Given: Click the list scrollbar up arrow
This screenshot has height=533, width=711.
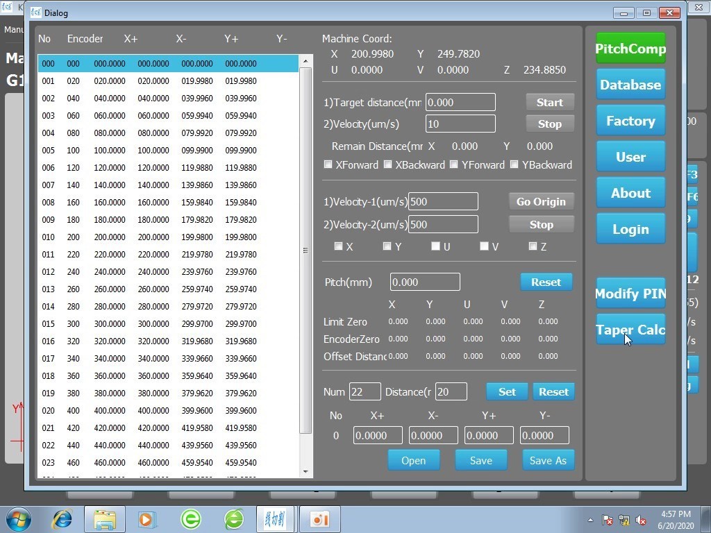Looking at the screenshot, I should (x=306, y=62).
